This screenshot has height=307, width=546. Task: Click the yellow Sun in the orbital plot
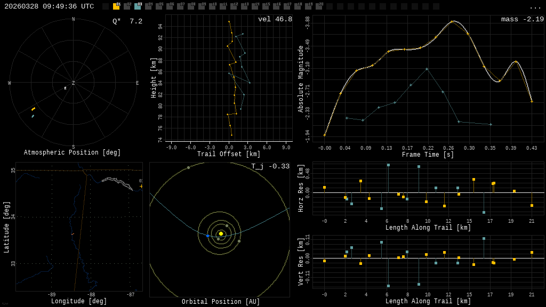[221, 233]
